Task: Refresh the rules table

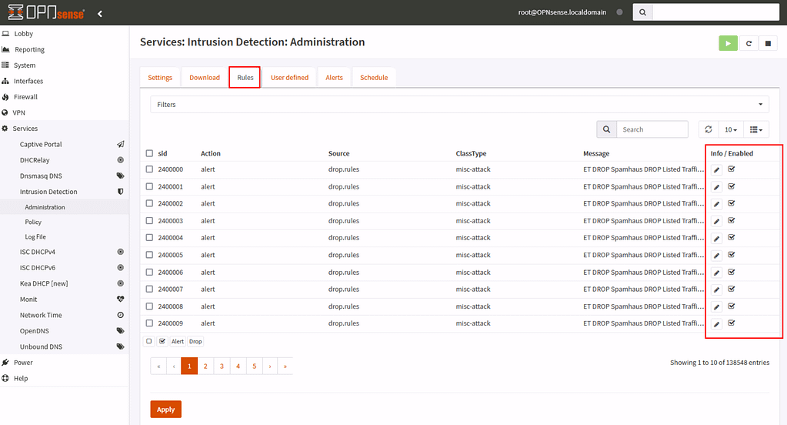Action: tap(709, 129)
